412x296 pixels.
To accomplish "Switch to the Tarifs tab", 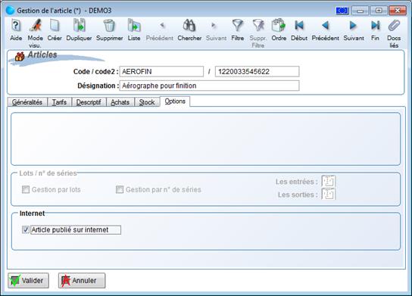I will coord(59,102).
